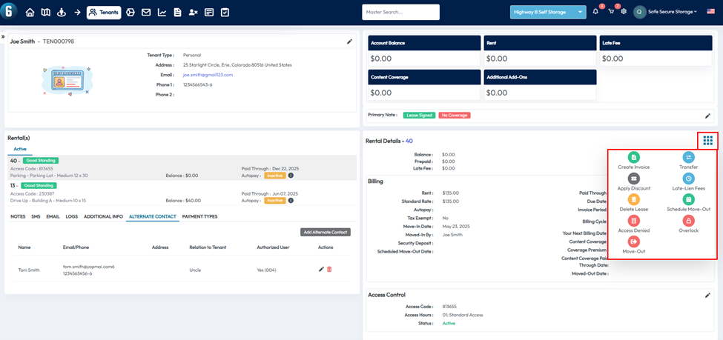Click Inactive autopay badge for rental 40
Image resolution: width=723 pixels, height=340 pixels.
pyautogui.click(x=274, y=176)
